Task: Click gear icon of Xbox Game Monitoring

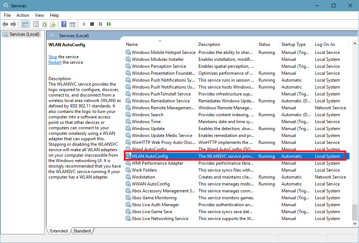Action: tap(128, 198)
